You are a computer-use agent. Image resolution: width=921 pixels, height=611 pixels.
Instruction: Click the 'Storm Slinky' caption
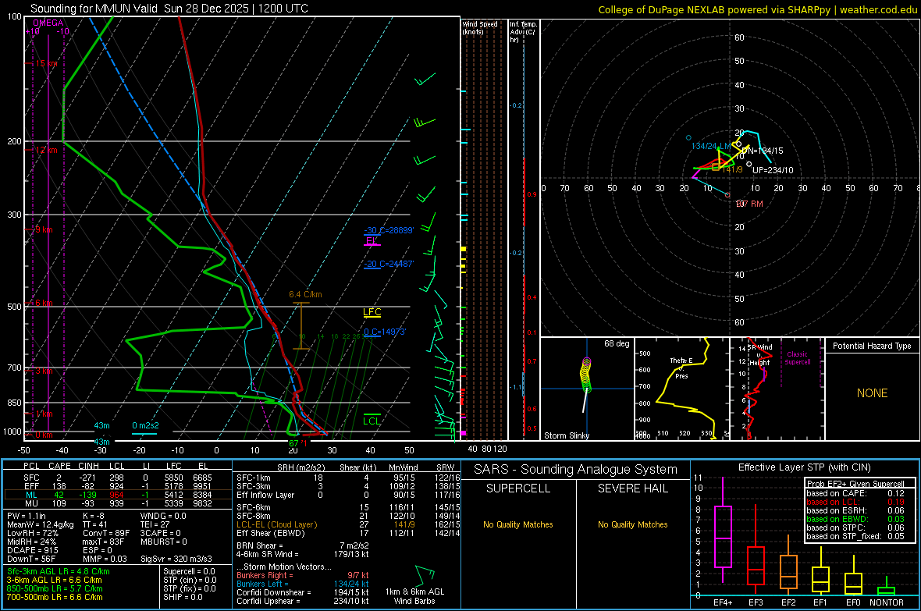point(566,435)
